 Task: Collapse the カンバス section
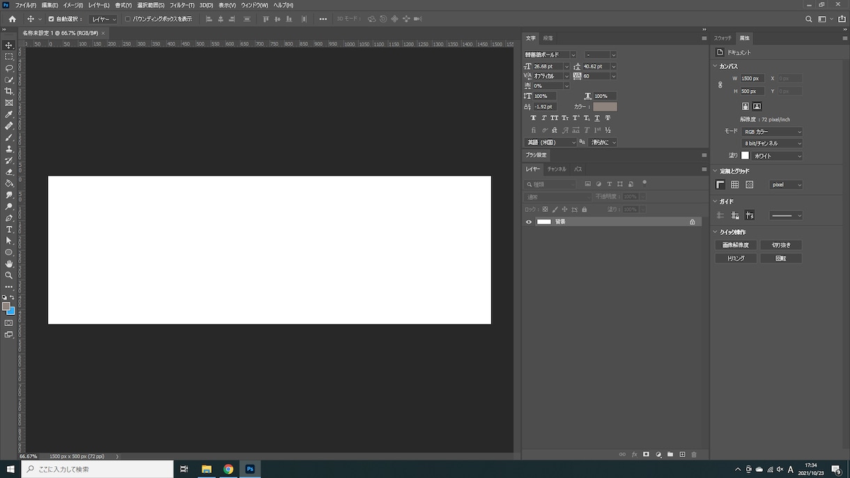click(715, 66)
